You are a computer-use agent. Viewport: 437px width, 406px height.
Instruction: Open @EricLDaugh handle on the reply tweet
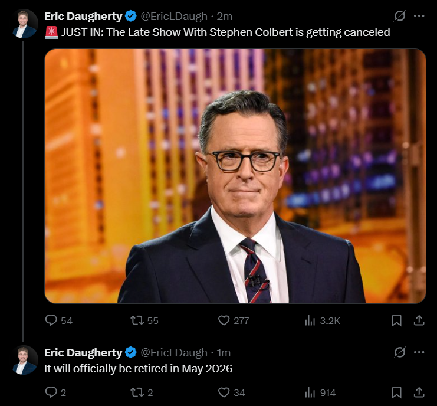[x=174, y=353]
